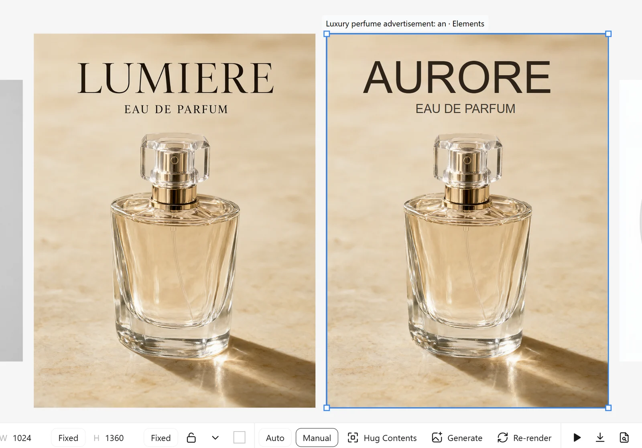This screenshot has height=448, width=642.
Task: Expand the chevron dropdown beside the lock
Action: [x=215, y=438]
